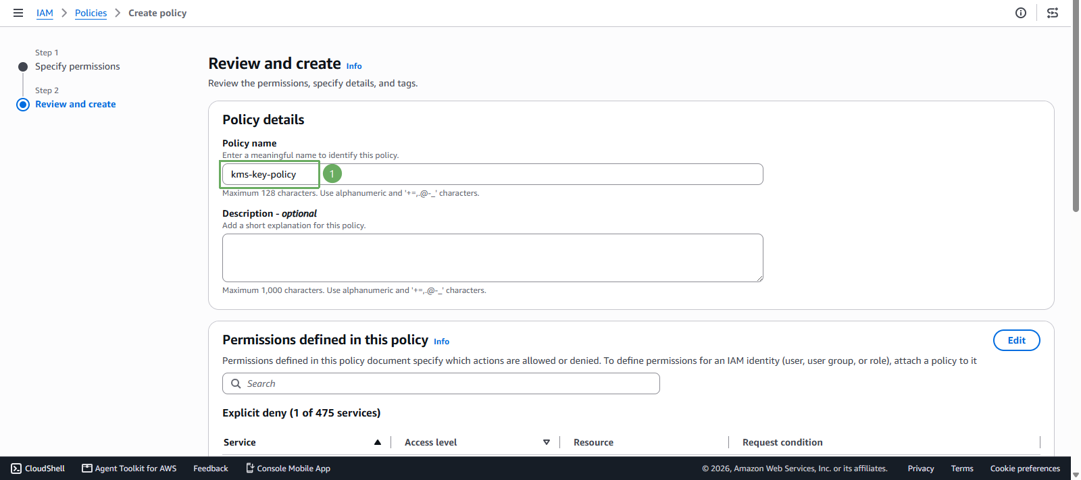Go to the Policies breadcrumb

click(x=91, y=13)
